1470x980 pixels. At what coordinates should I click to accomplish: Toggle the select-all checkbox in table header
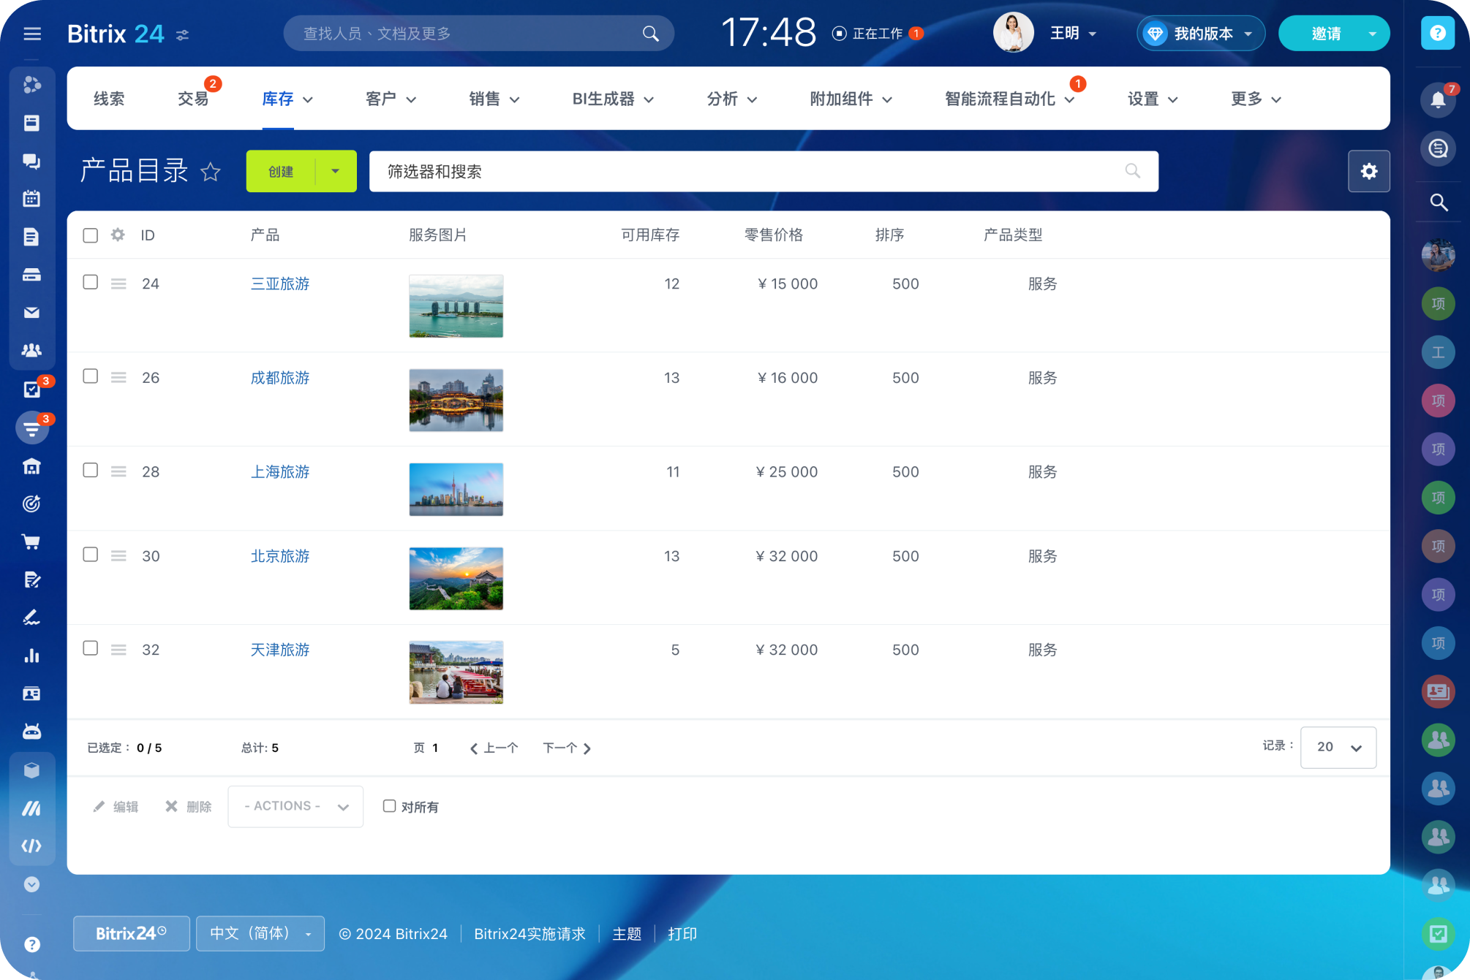91,235
